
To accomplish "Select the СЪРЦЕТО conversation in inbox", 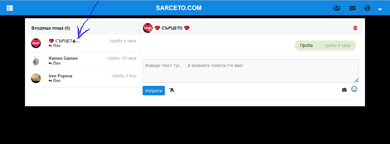I will pyautogui.click(x=83, y=43).
